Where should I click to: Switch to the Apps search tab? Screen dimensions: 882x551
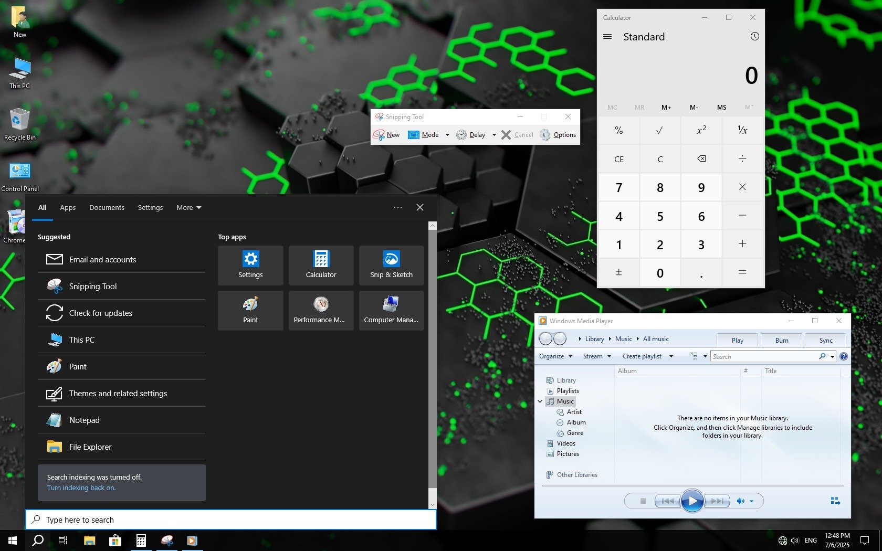[x=68, y=208]
